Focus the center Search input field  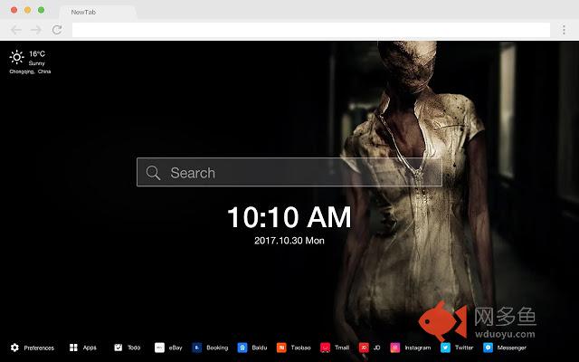(x=289, y=172)
